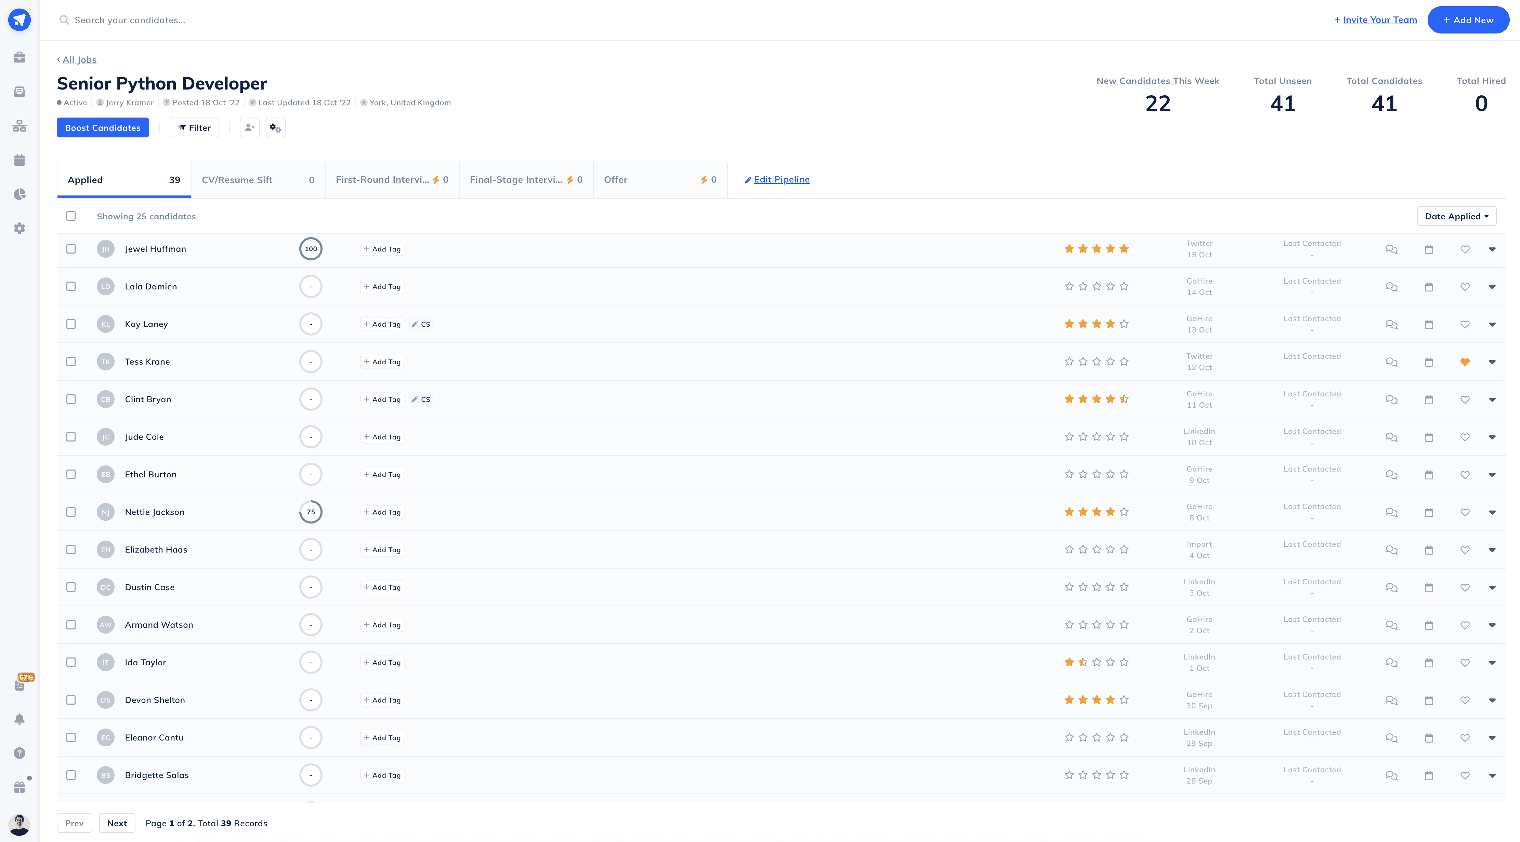Click the Boost Candidates button

[103, 127]
